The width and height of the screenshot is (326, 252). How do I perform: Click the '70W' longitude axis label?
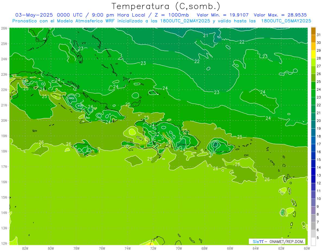coord(179,248)
